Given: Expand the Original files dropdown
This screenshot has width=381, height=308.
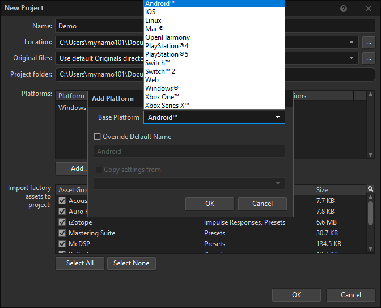Looking at the screenshot, I should (x=352, y=58).
